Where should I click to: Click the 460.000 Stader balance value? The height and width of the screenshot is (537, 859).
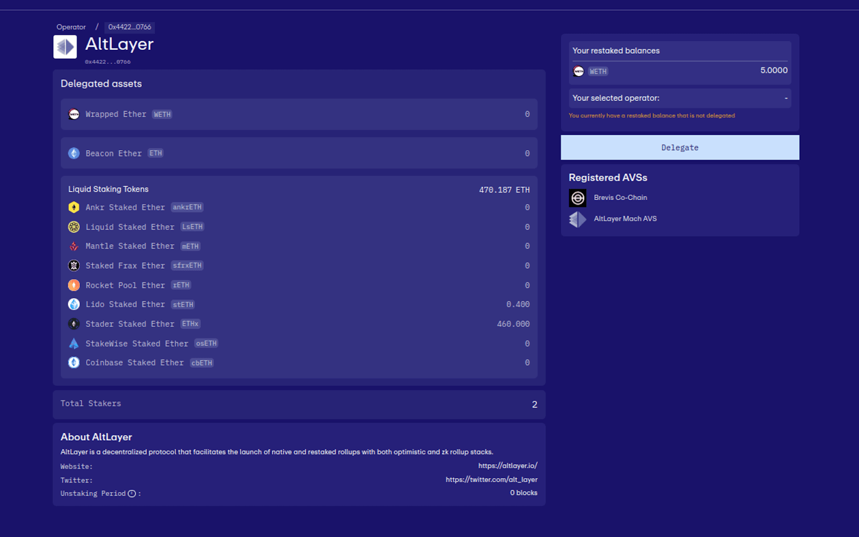513,324
